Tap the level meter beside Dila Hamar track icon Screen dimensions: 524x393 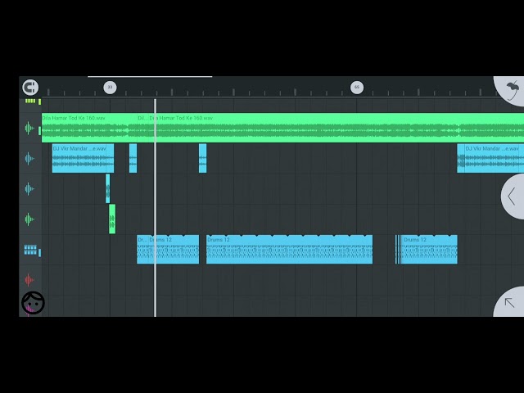point(40,131)
